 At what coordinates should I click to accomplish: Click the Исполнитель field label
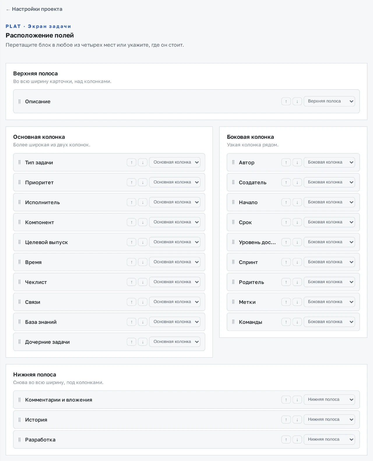(43, 202)
